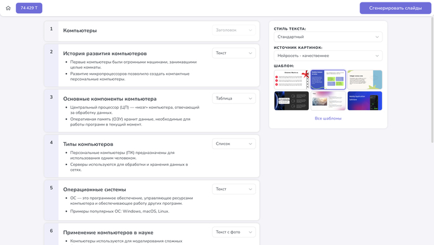Edit slide title Компьютеры

80,30
